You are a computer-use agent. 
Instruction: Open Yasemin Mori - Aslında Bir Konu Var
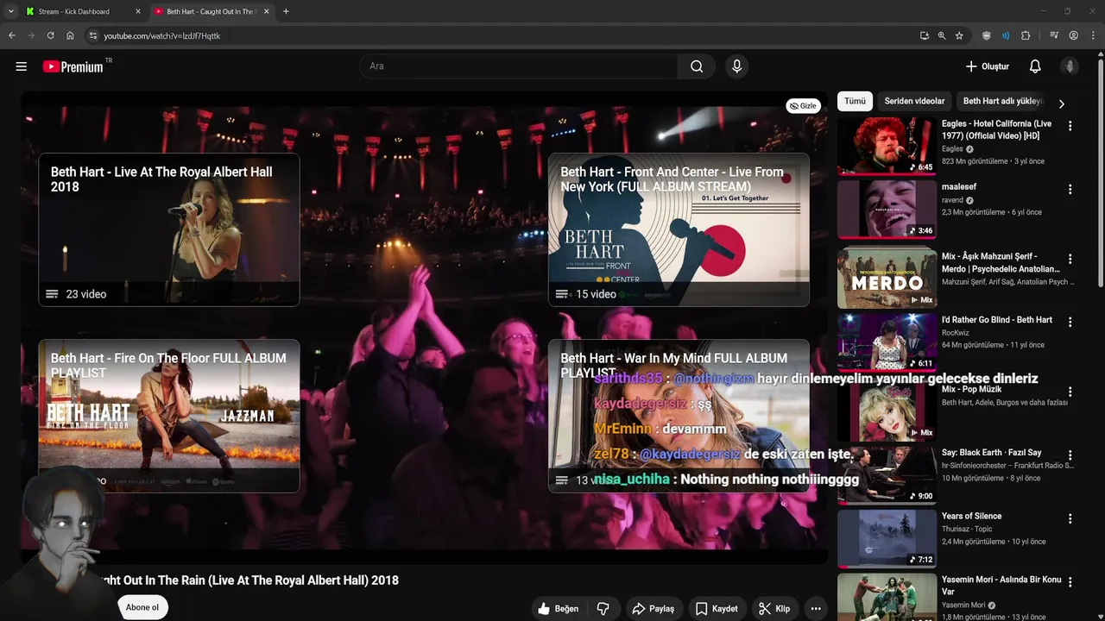1001,586
